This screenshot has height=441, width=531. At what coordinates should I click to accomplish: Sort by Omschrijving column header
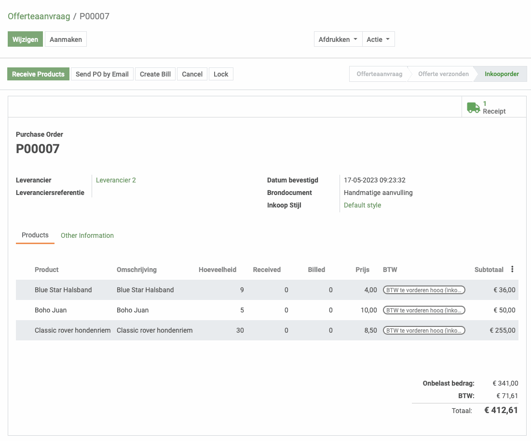(x=136, y=270)
